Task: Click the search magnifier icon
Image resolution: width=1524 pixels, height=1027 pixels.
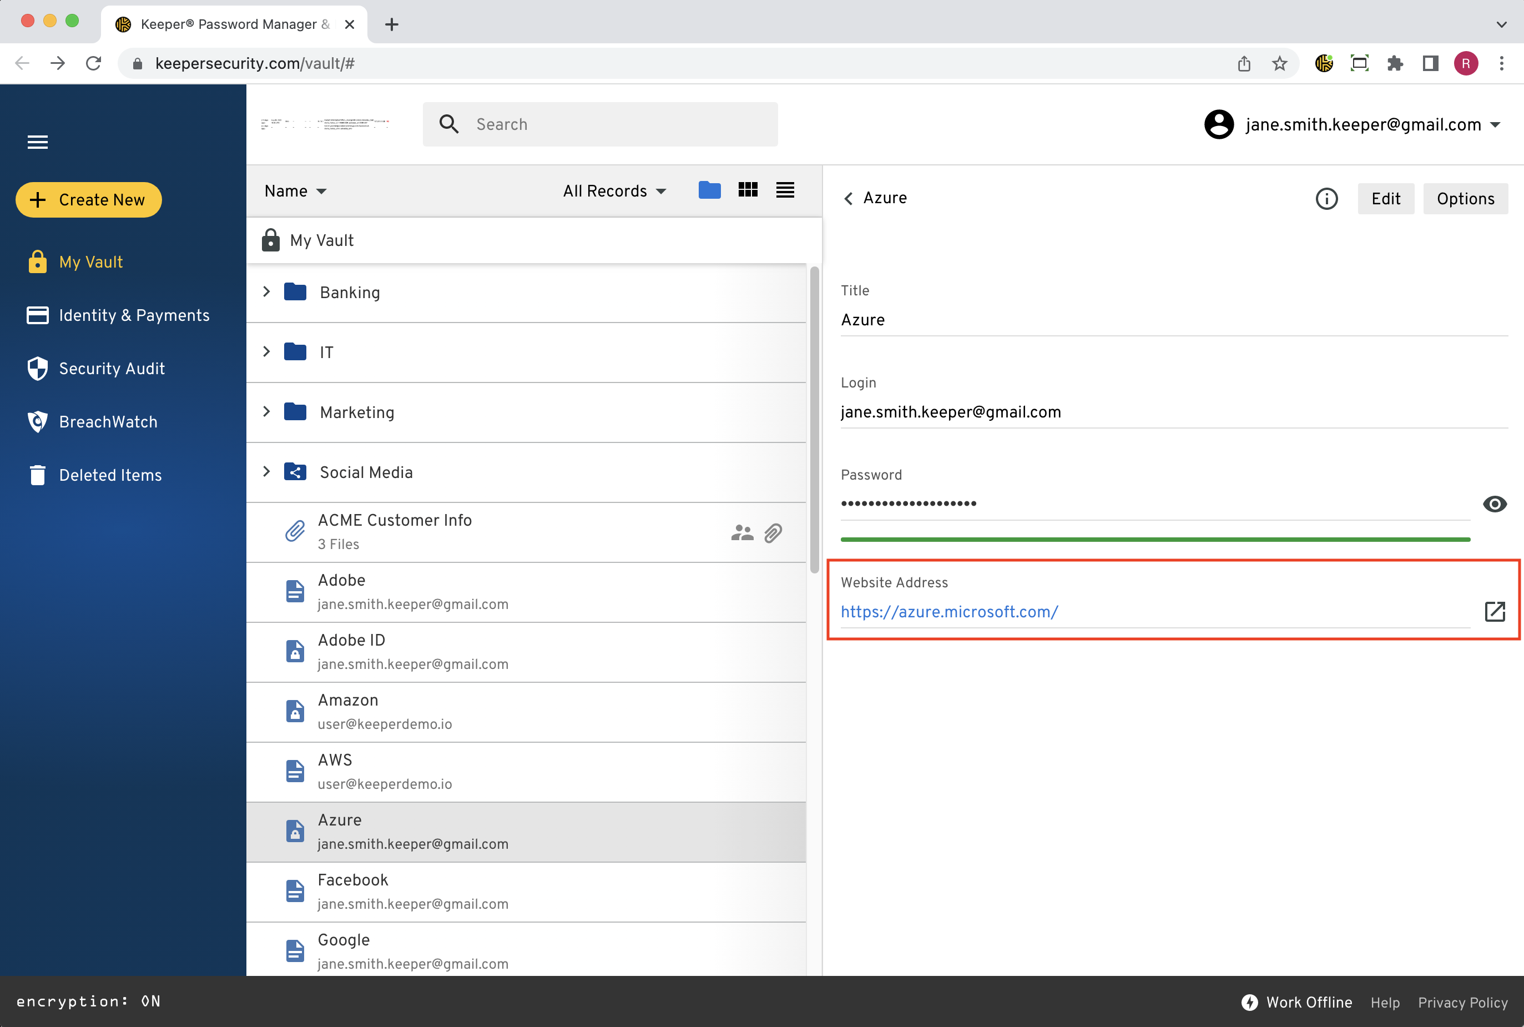Action: [x=449, y=124]
